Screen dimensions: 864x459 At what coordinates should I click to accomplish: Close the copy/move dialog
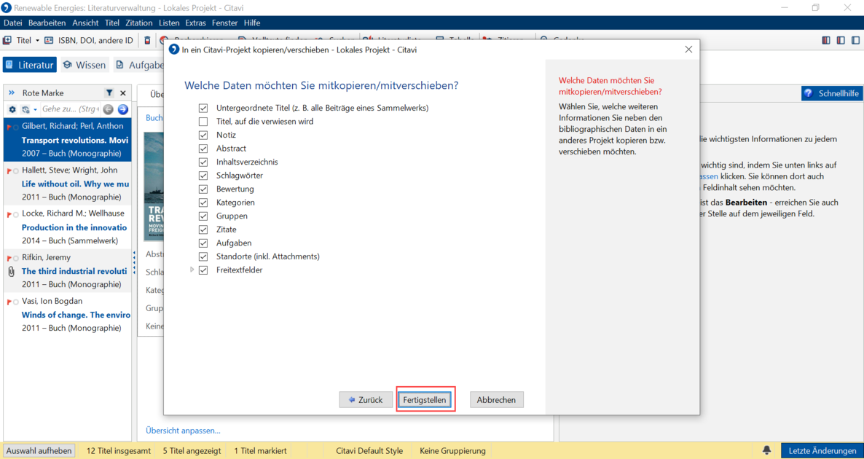688,49
